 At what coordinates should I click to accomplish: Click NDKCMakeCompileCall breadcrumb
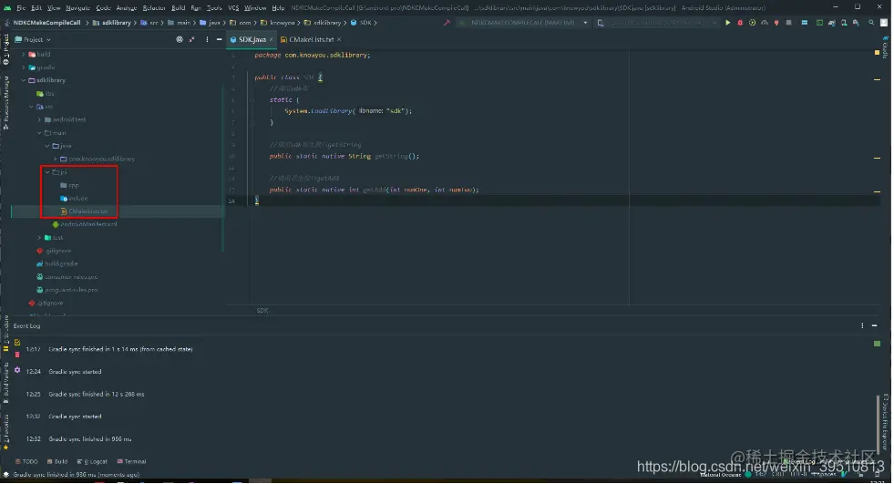pyautogui.click(x=47, y=23)
